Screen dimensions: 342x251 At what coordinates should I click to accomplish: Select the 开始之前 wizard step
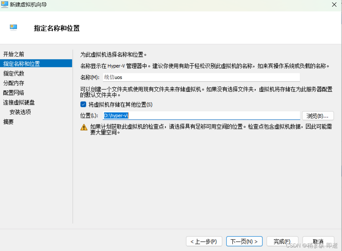[x=14, y=54]
